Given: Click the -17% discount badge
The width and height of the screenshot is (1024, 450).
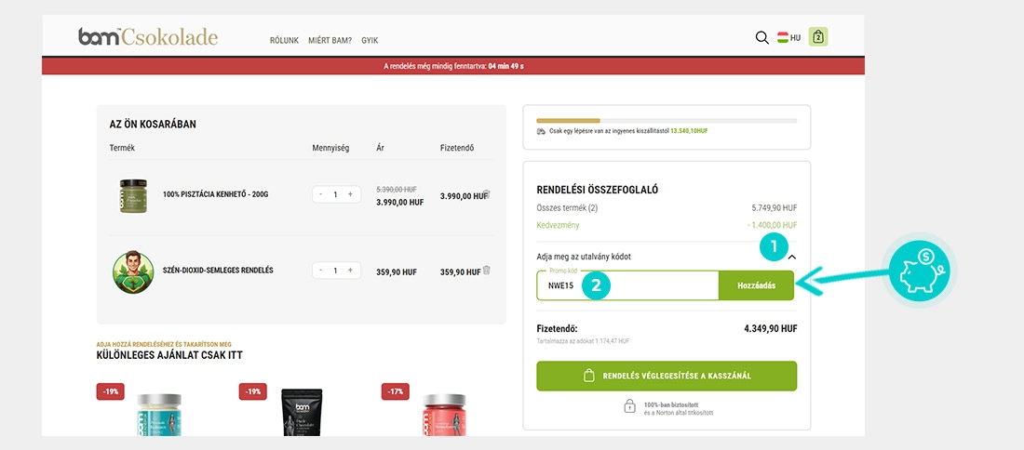Looking at the screenshot, I should click(x=395, y=391).
